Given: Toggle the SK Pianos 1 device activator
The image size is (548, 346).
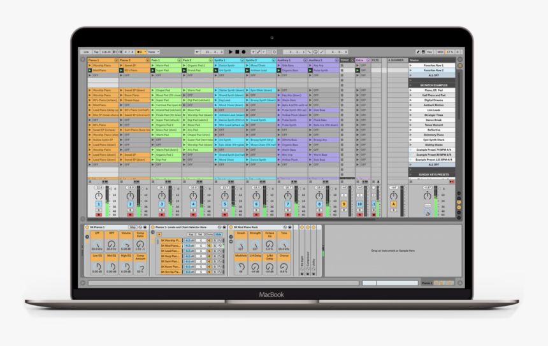Looking at the screenshot, I should tap(87, 228).
